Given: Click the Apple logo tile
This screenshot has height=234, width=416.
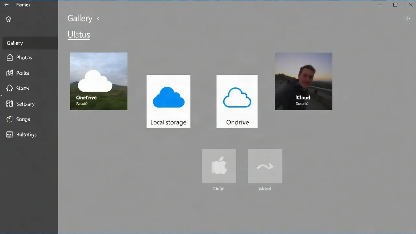Looking at the screenshot, I should point(219,166).
